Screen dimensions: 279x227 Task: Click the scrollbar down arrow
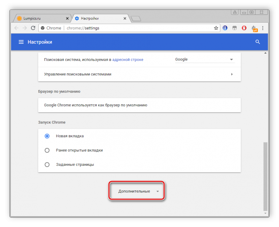[265, 213]
